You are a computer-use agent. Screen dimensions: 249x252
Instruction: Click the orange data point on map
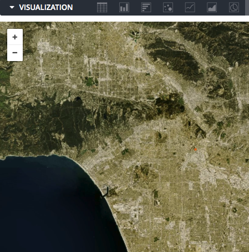click(195, 149)
